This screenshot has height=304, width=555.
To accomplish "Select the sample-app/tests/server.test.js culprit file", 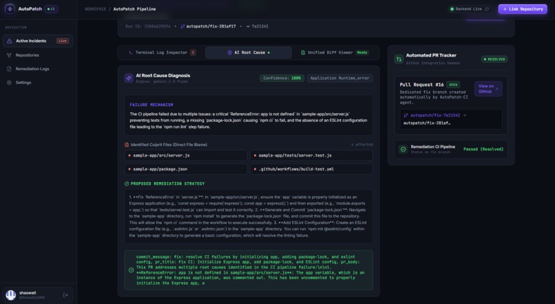I will pyautogui.click(x=311, y=156).
